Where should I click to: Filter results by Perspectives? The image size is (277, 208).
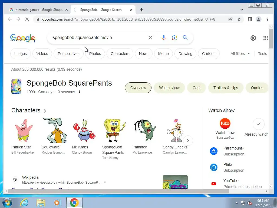point(68,54)
